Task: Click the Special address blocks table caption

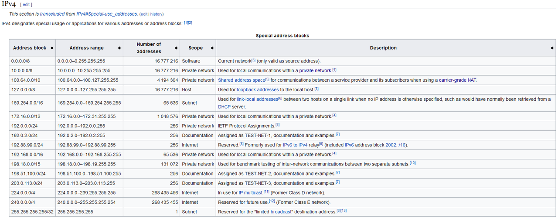Action: click(x=282, y=36)
